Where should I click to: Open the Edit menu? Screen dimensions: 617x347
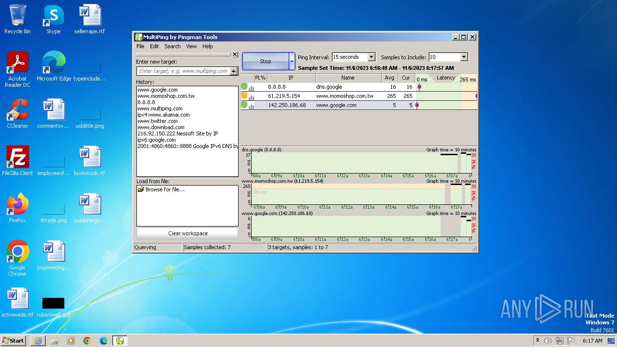[x=154, y=46]
